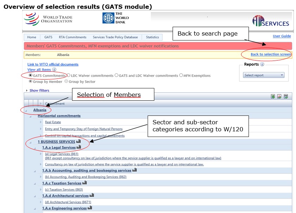Open chart icon for 1.A.c Taxation Services
The height and width of the screenshot is (213, 296).
(85, 183)
